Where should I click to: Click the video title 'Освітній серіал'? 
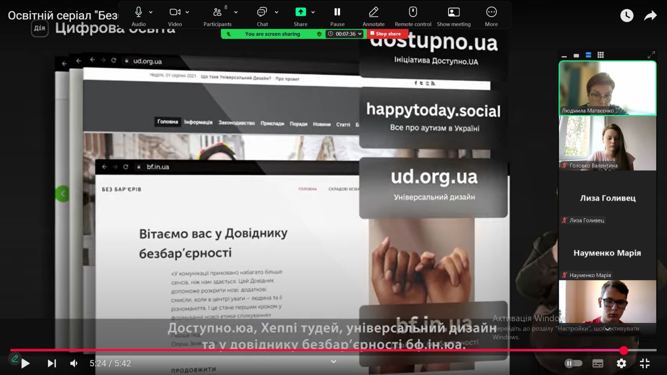[x=63, y=15]
